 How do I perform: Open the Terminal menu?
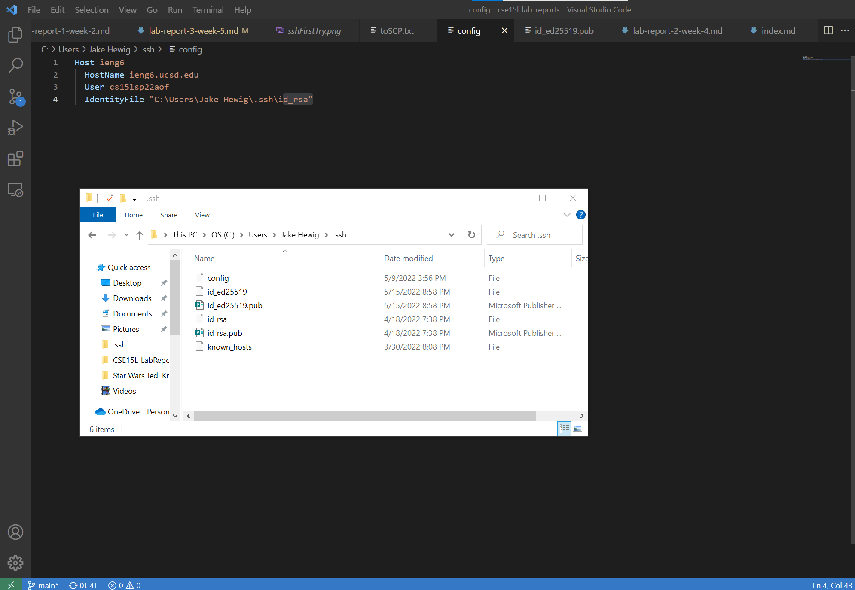[x=208, y=10]
